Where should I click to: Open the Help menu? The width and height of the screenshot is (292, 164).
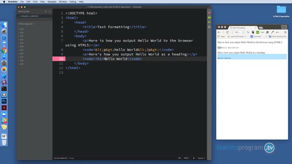(81, 2)
